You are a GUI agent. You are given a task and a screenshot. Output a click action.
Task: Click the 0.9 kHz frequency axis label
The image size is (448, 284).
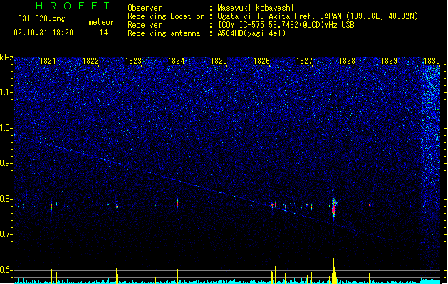pos(6,163)
